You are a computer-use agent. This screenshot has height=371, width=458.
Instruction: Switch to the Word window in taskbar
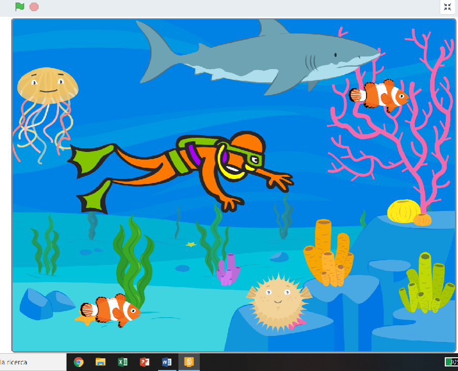point(167,362)
